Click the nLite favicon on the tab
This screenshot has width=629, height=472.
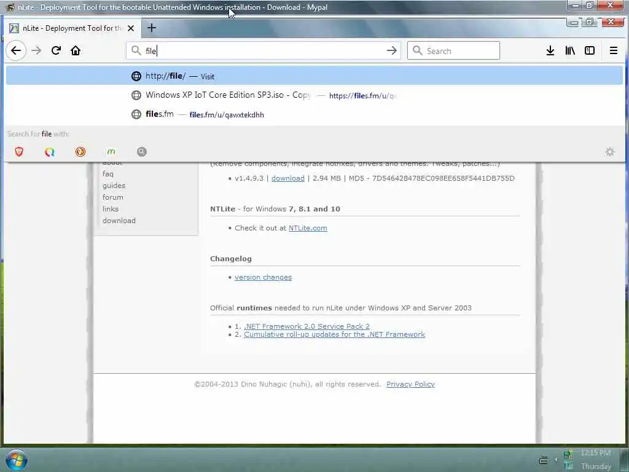pyautogui.click(x=14, y=28)
